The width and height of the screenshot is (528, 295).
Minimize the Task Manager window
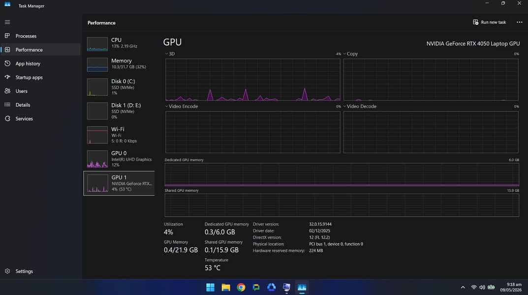point(487,3)
